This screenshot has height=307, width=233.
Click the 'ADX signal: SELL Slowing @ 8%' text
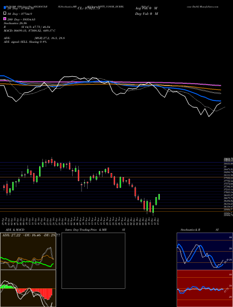[25, 42]
